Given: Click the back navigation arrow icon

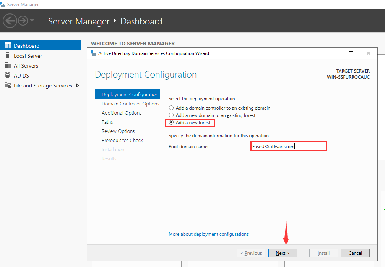Looking at the screenshot, I should [x=10, y=21].
